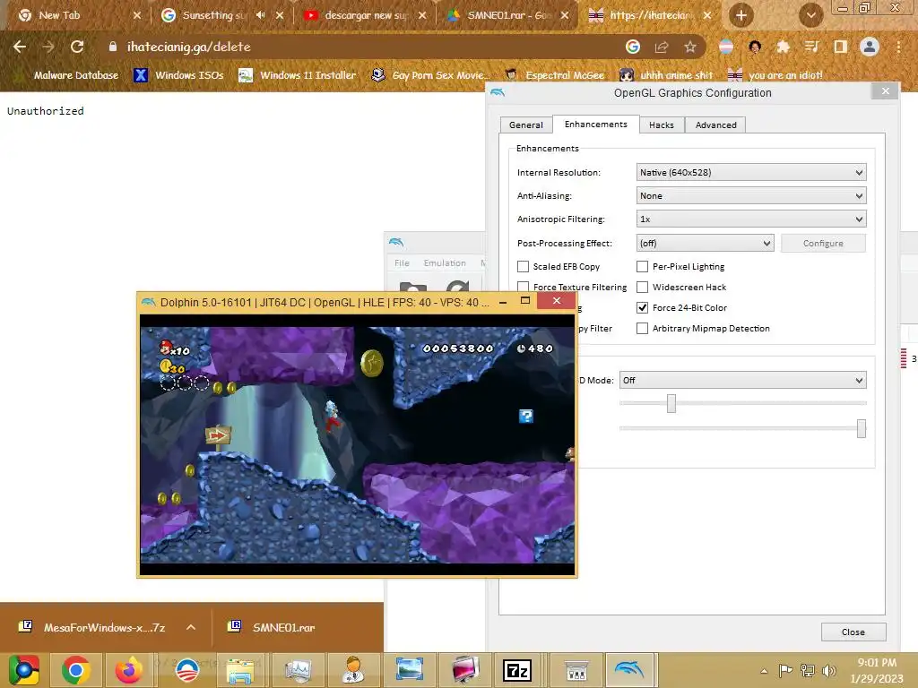
Task: Open File Explorer from the taskbar
Action: click(x=240, y=670)
